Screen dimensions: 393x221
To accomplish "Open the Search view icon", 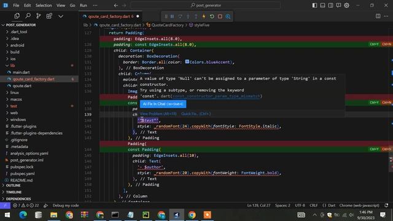I will (28, 16).
